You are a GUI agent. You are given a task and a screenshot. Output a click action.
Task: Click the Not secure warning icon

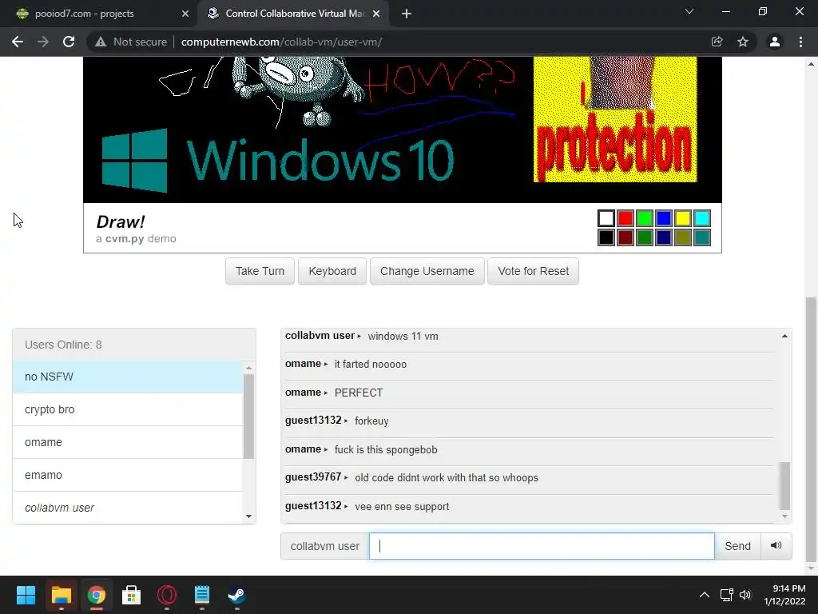(101, 42)
